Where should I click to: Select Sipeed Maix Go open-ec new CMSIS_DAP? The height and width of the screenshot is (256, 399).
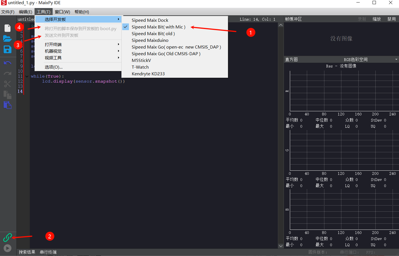click(x=175, y=47)
